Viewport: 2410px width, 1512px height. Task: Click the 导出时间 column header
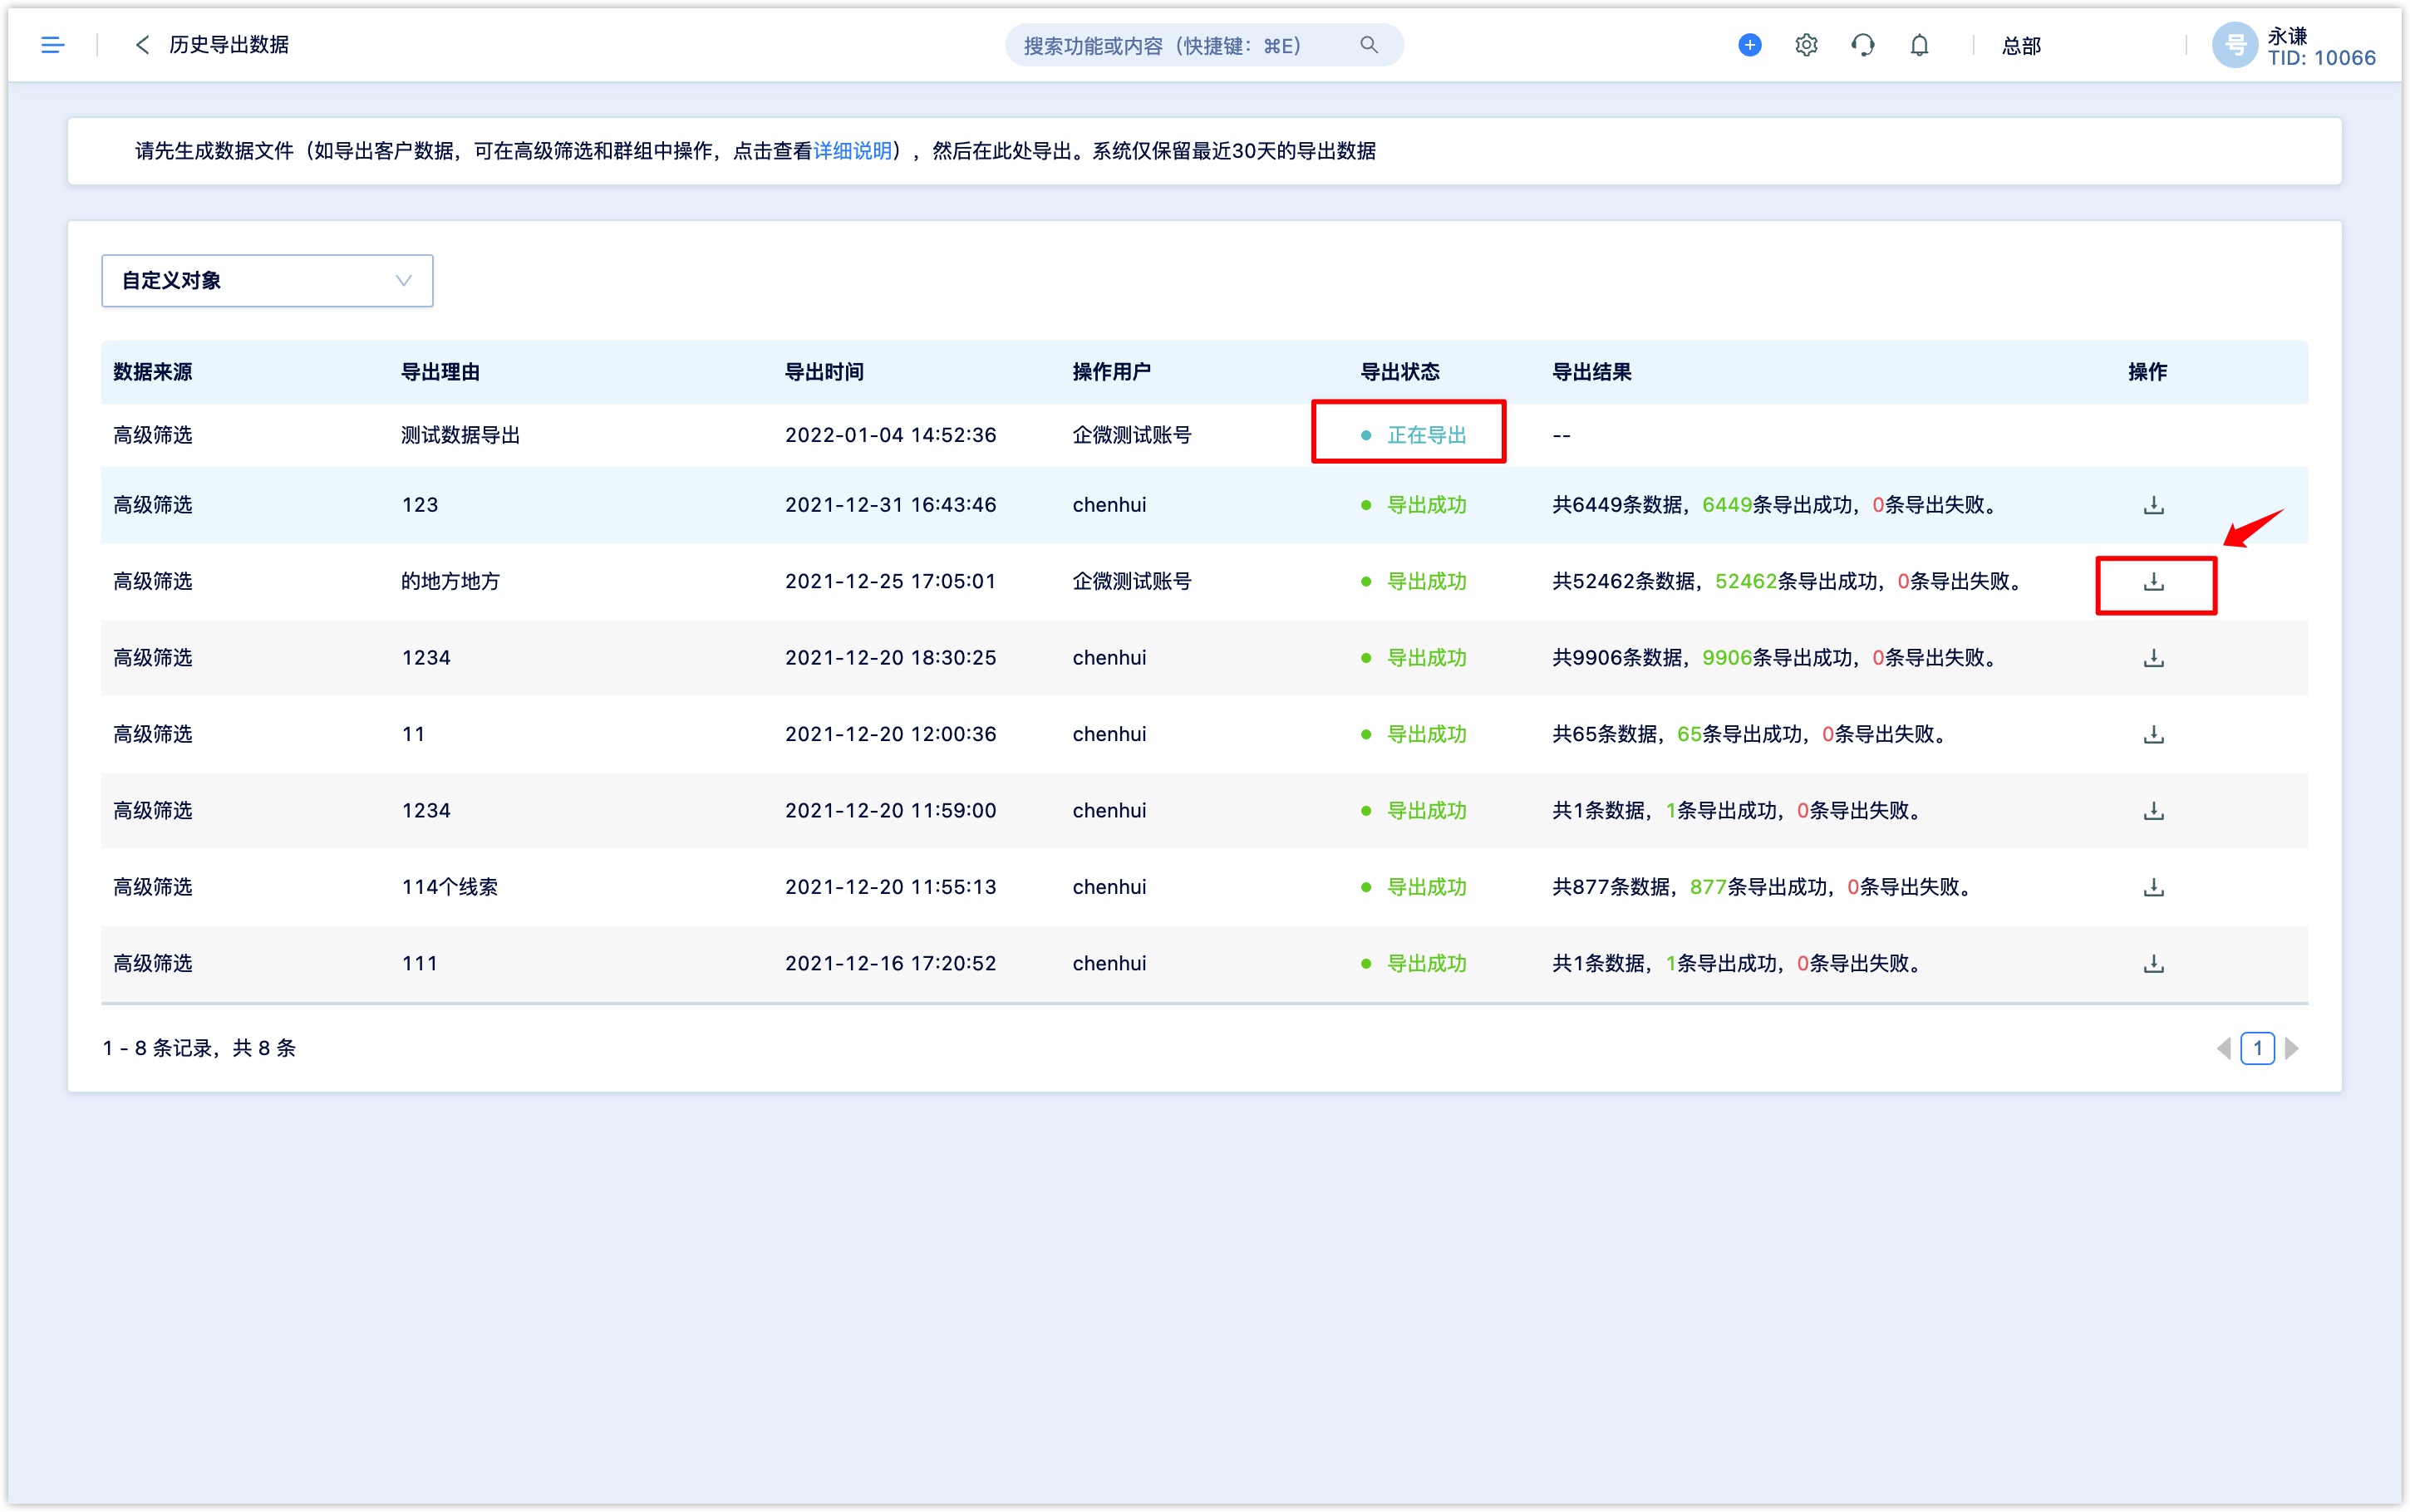(x=824, y=372)
